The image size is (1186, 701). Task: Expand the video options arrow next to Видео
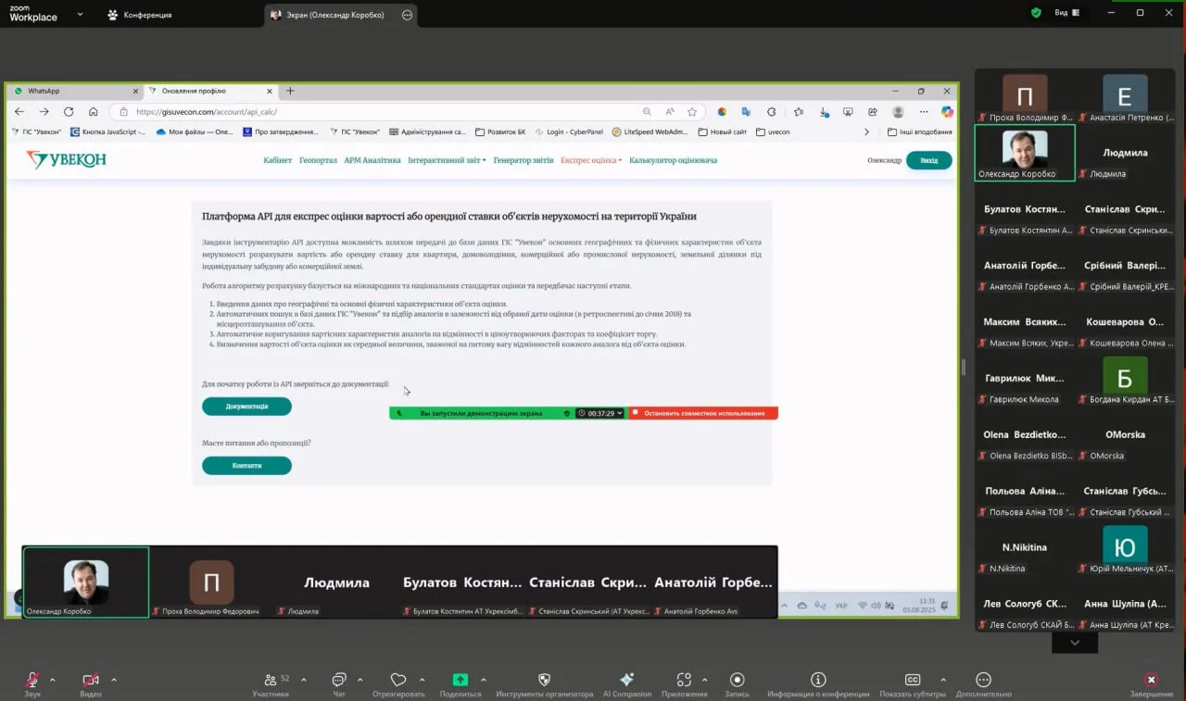[x=114, y=680]
